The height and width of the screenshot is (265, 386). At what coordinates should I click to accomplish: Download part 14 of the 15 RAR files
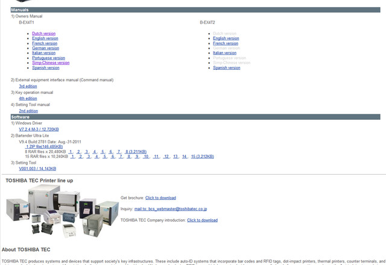click(x=185, y=157)
